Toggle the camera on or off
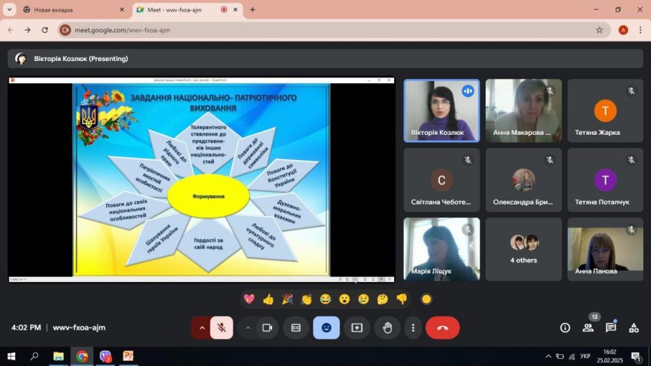Screen dimensions: 651x366 268,328
